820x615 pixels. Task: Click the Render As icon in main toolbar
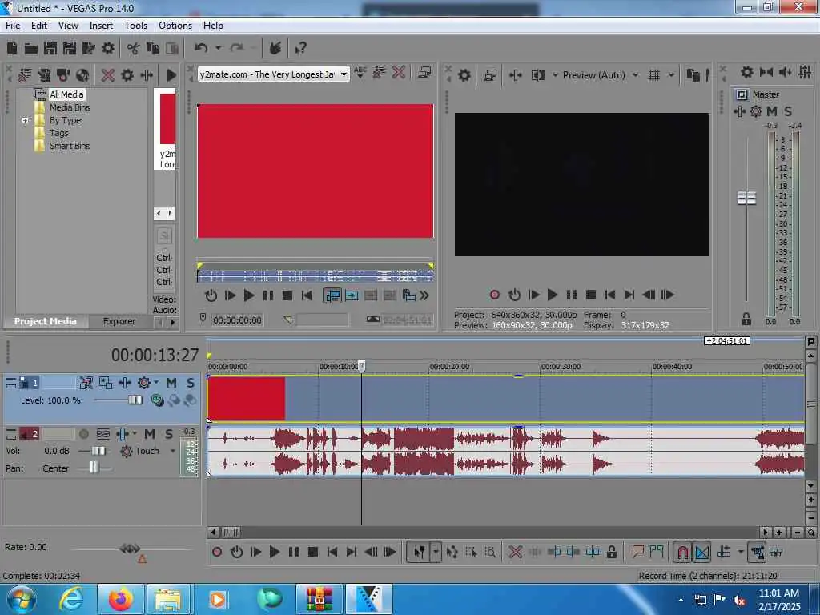click(89, 49)
